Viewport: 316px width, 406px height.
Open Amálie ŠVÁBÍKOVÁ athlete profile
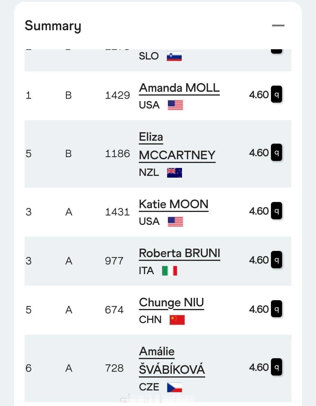point(172,361)
